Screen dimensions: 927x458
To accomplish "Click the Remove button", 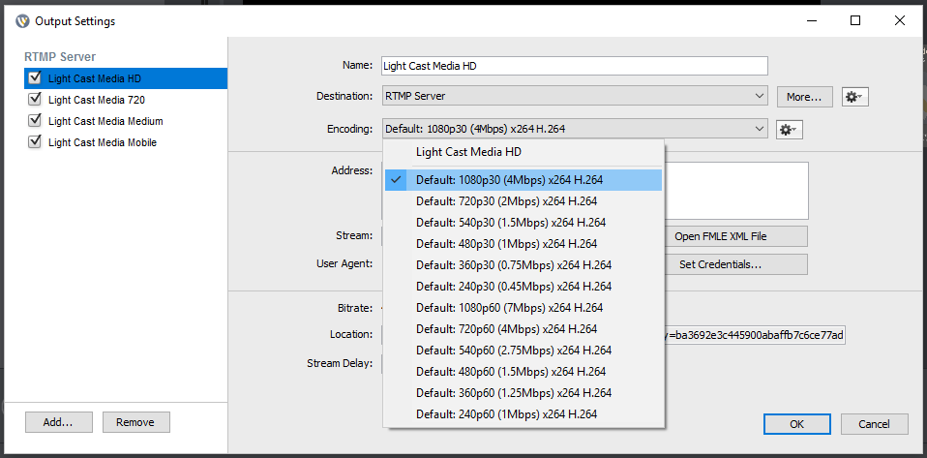I will click(x=135, y=422).
